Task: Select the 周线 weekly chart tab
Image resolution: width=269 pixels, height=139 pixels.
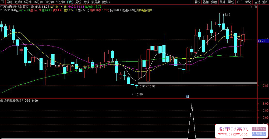Action: (x=78, y=2)
